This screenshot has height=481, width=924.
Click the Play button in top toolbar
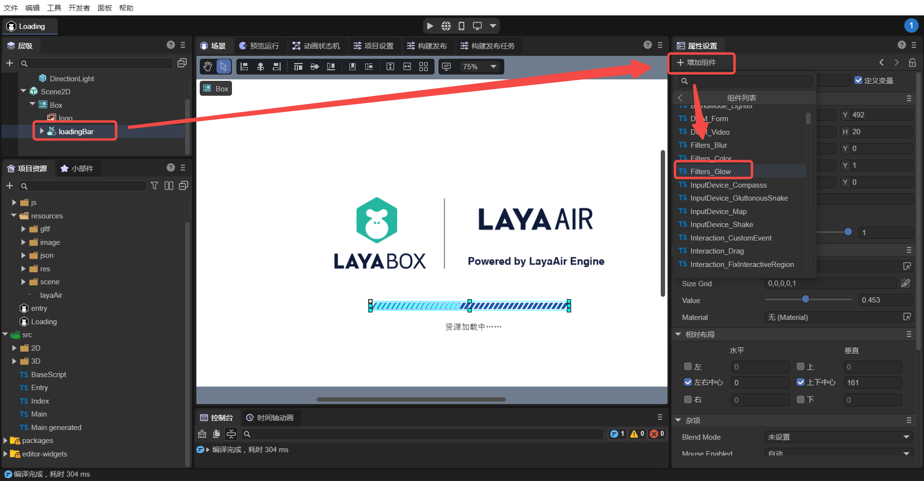click(430, 26)
